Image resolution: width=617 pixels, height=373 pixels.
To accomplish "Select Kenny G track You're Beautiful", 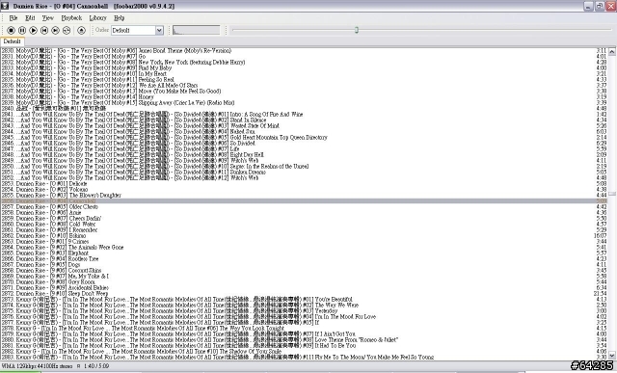I will [304, 300].
